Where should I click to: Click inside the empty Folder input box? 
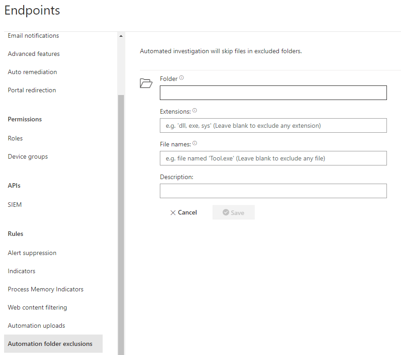tap(273, 93)
